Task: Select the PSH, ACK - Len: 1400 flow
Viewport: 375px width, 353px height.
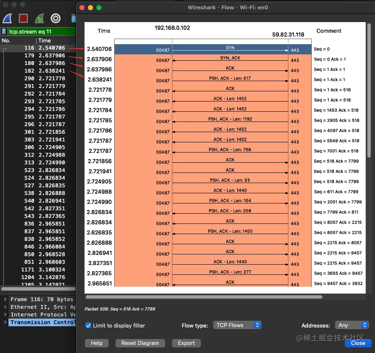Action: point(213,233)
